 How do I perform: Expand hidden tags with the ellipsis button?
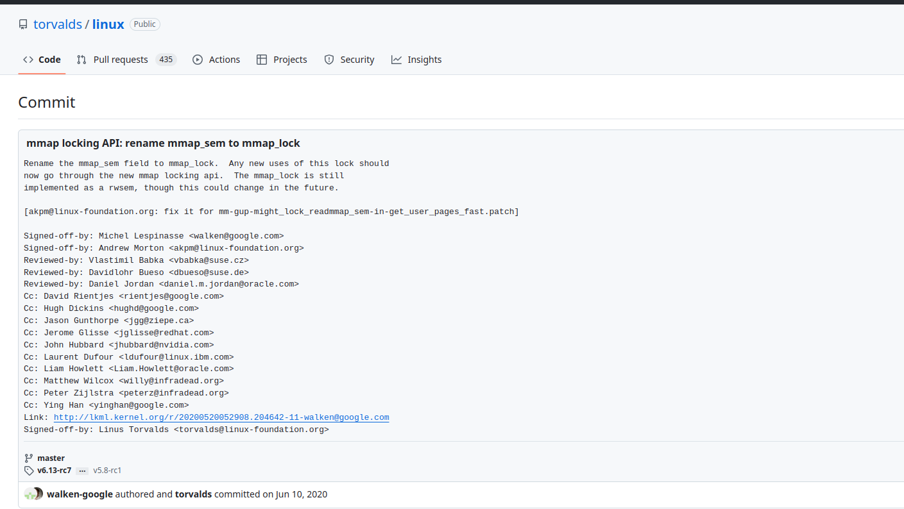(x=82, y=471)
